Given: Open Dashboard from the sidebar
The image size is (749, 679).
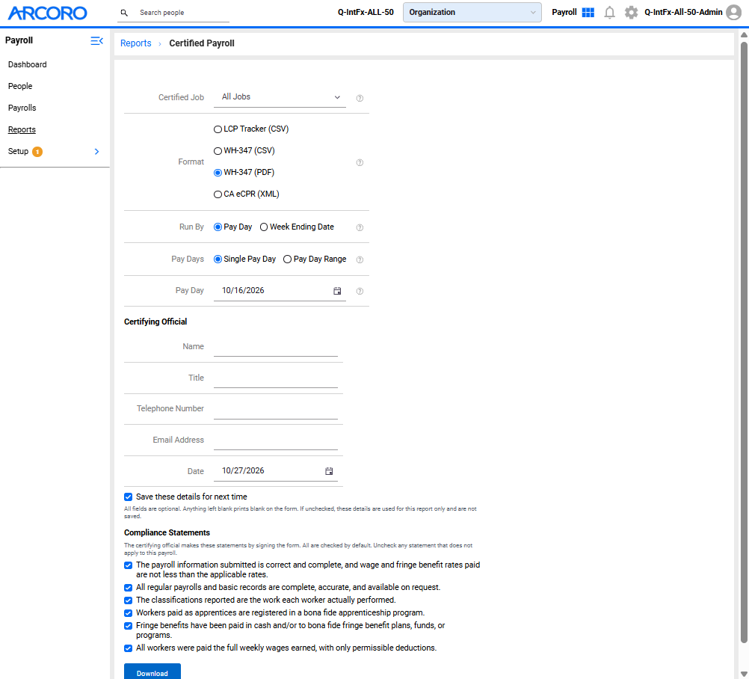Looking at the screenshot, I should click(27, 64).
